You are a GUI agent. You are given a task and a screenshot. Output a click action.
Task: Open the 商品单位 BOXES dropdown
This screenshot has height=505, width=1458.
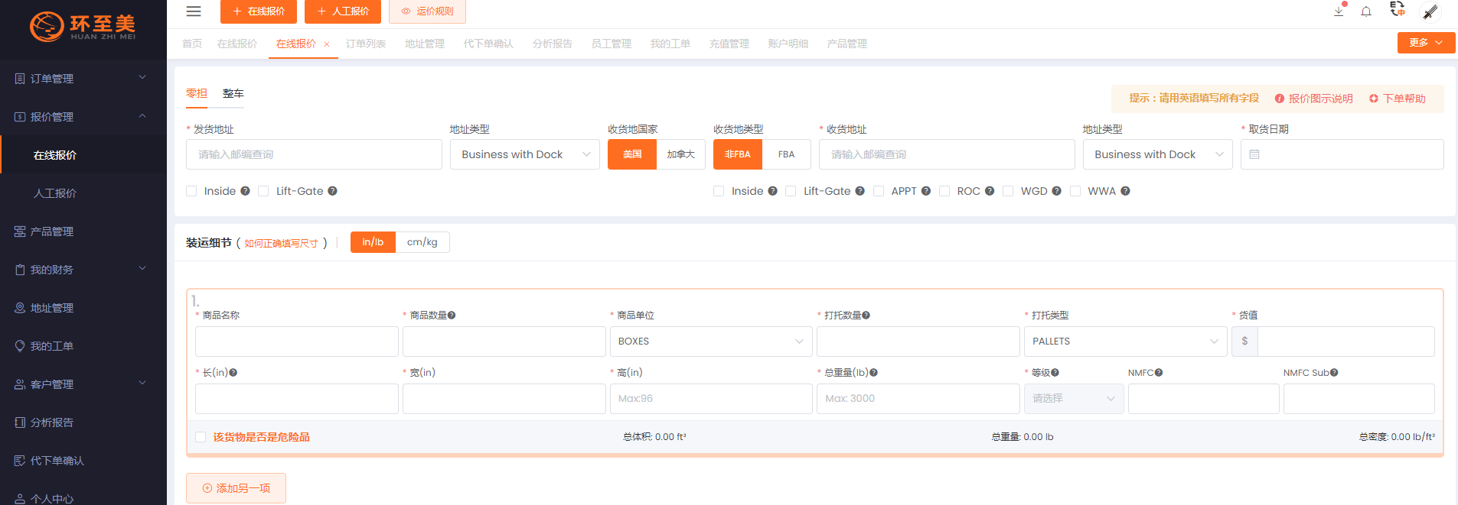pos(710,342)
